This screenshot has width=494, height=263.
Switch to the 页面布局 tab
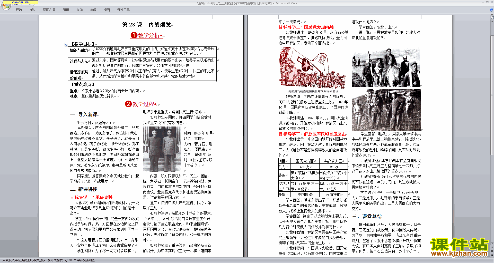coord(49,10)
